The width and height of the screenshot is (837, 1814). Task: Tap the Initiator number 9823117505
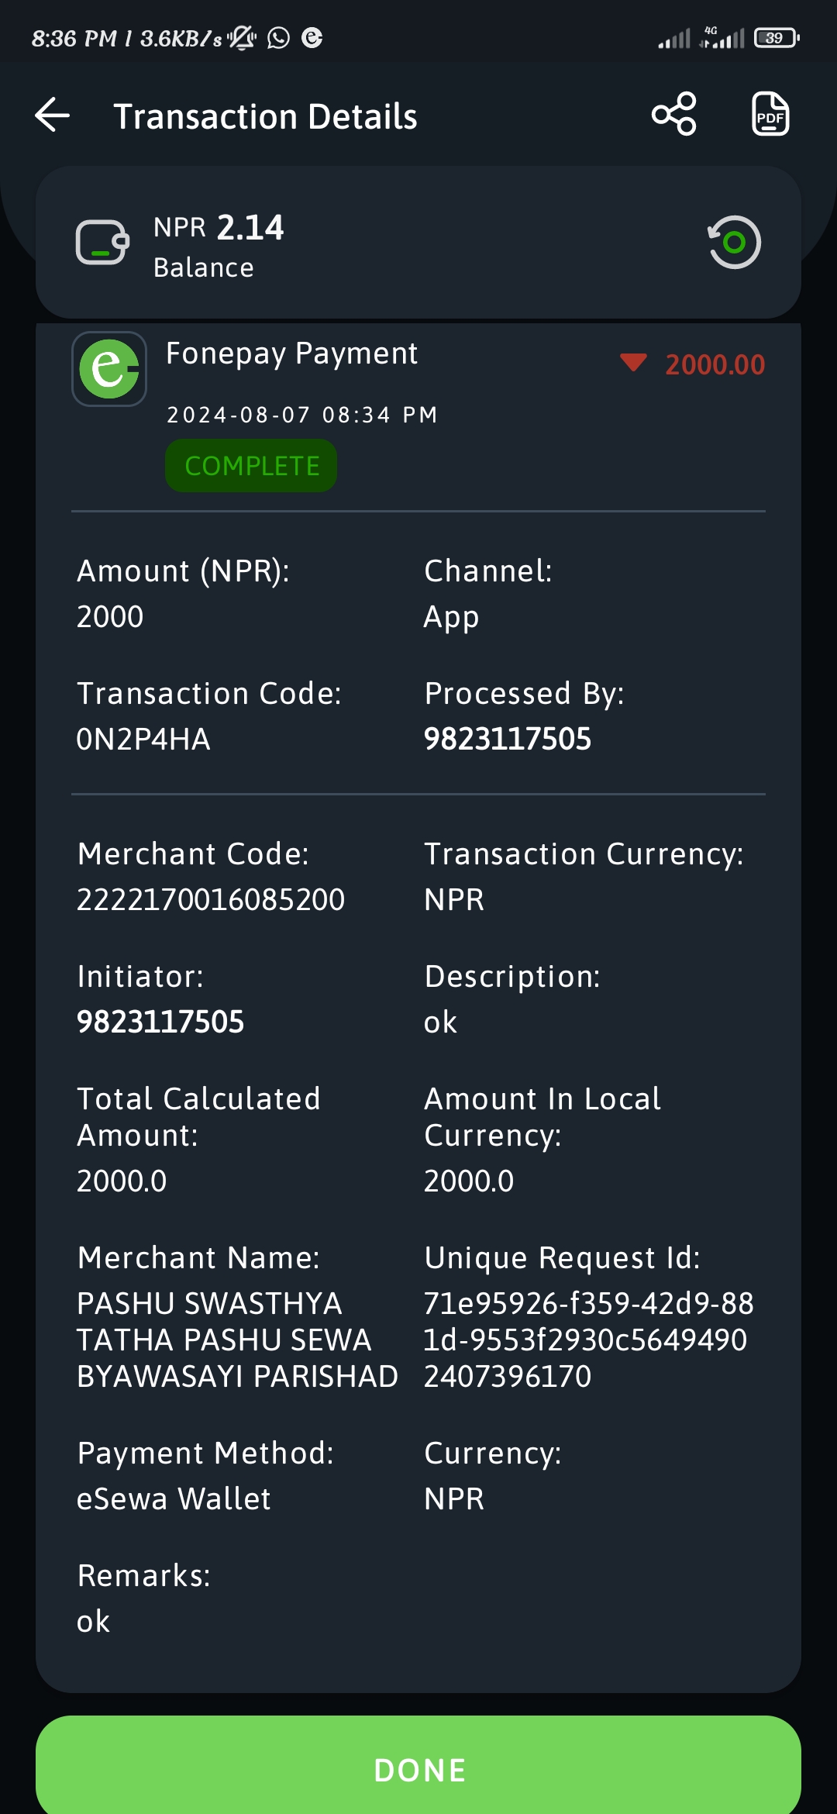point(160,1023)
